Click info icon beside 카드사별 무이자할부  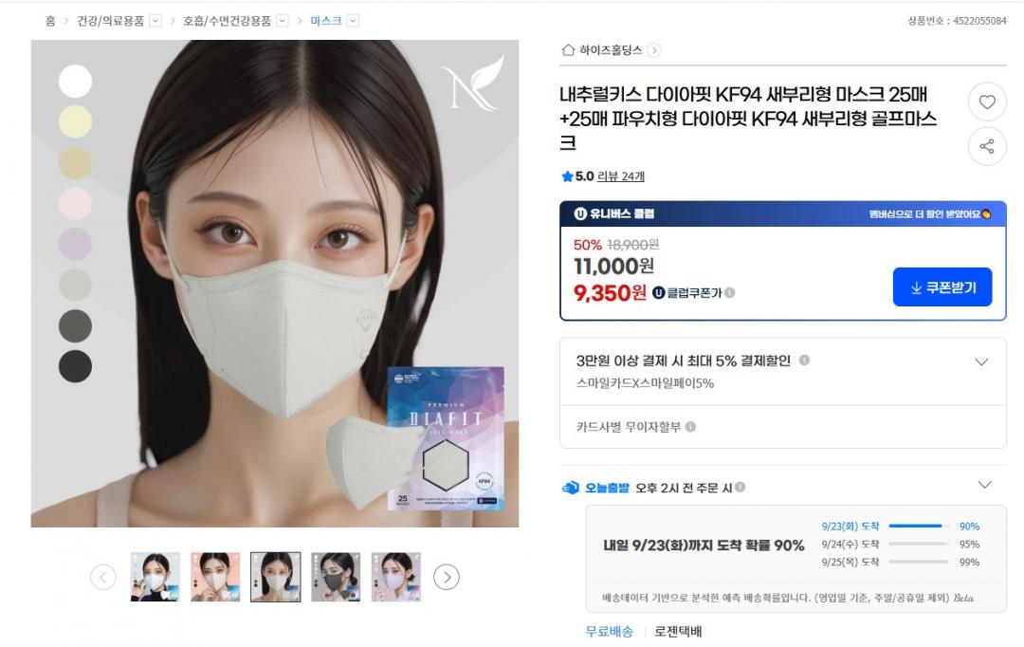[x=690, y=427]
